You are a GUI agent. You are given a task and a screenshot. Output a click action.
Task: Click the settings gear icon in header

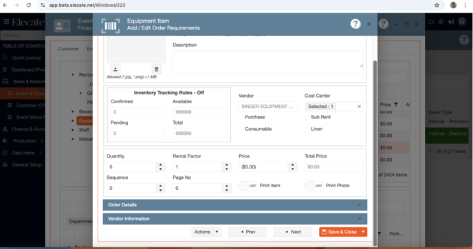(441, 22)
